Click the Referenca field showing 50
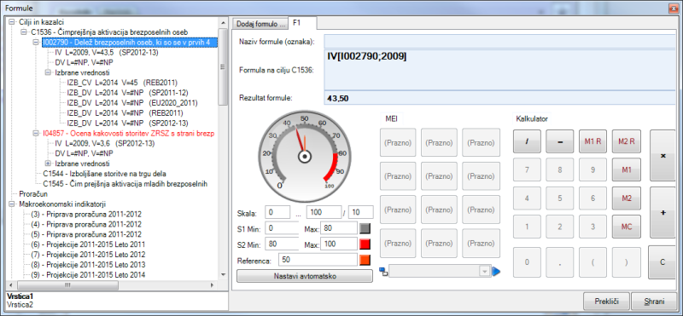Image resolution: width=683 pixels, height=316 pixels. tap(318, 260)
